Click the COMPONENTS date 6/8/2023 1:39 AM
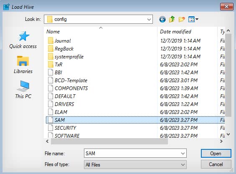The width and height of the screenshot is (236, 174). 179,88
